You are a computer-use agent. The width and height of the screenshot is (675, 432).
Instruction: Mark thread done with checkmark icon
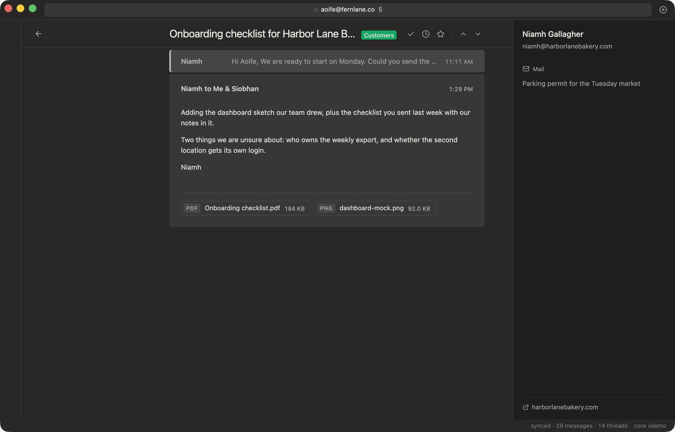[x=411, y=34]
